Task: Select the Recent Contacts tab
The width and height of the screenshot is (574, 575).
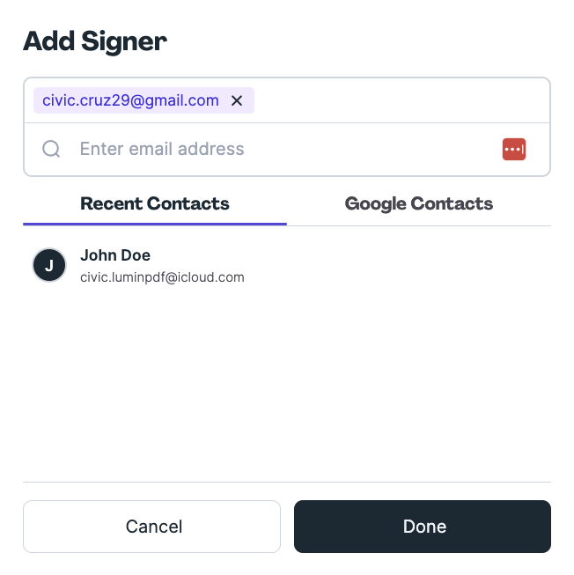Action: pos(155,203)
